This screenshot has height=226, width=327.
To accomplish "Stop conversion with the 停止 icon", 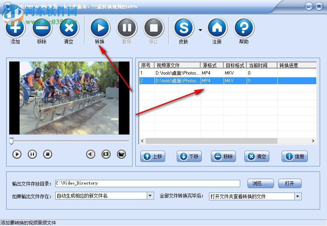I will click(153, 28).
